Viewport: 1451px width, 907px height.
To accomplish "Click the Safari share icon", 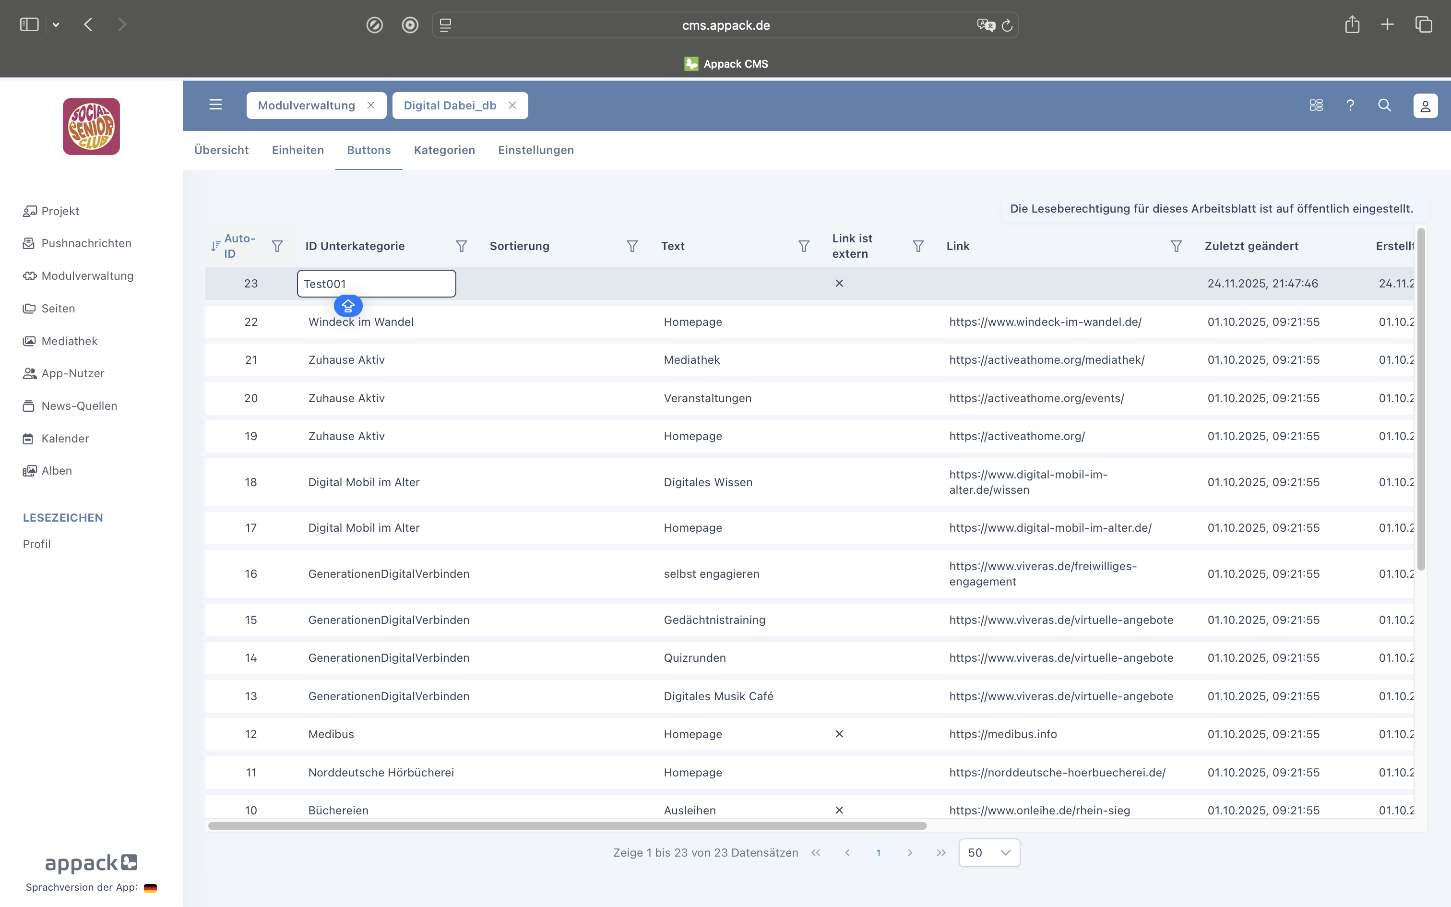I will click(1352, 24).
